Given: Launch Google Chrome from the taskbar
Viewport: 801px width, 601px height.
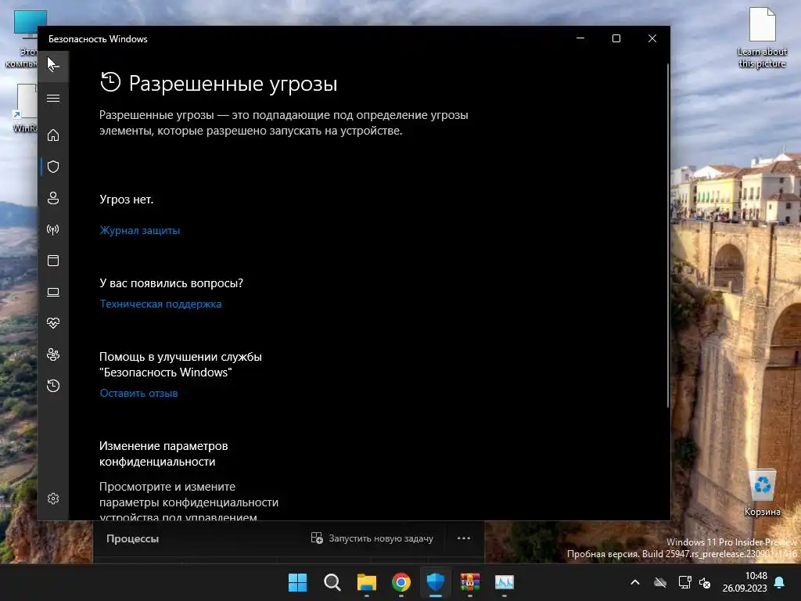Looking at the screenshot, I should [x=401, y=582].
